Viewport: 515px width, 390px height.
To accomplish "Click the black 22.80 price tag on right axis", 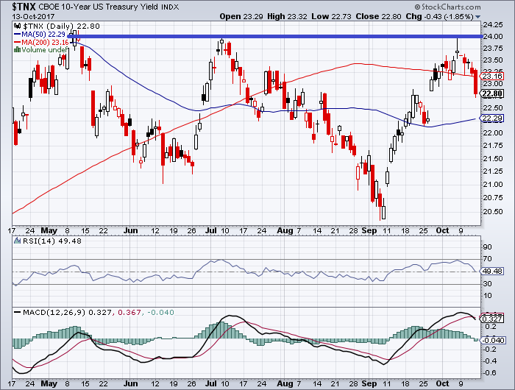I will (493, 94).
